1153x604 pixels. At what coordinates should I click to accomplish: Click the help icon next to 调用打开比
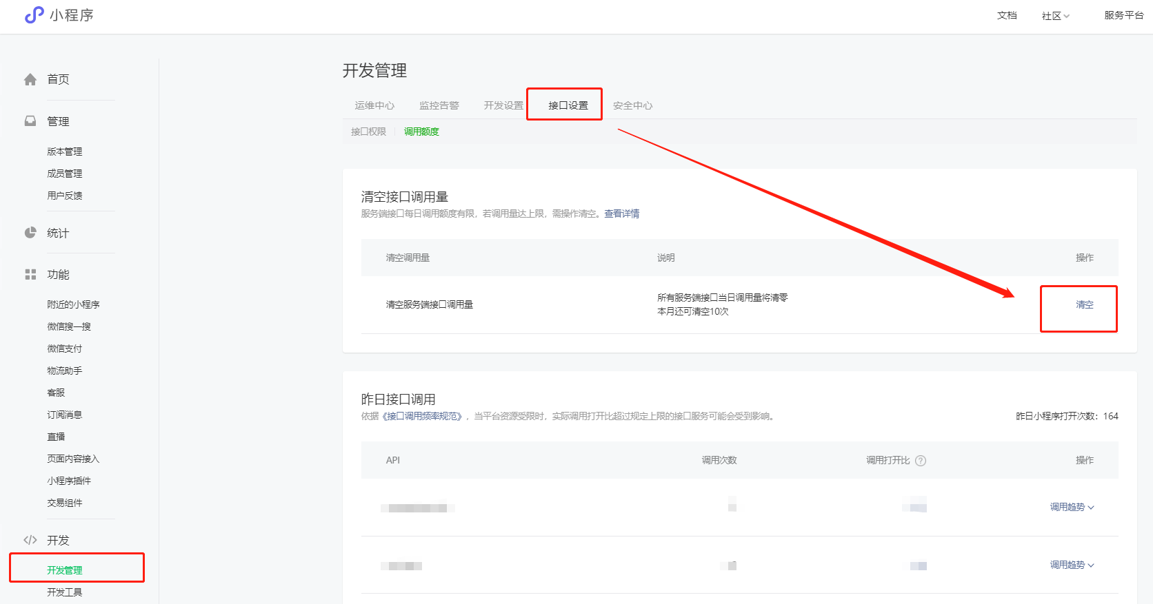click(920, 461)
